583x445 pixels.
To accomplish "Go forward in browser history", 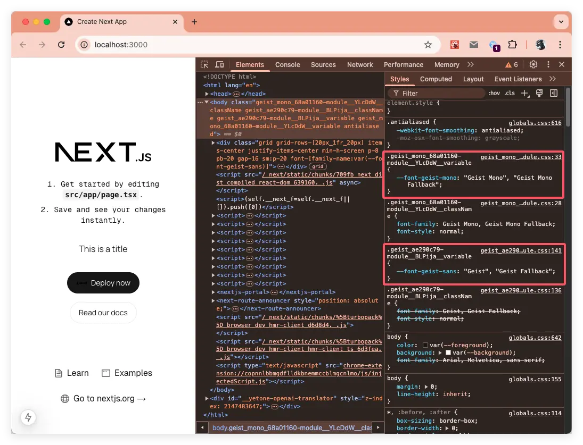I will click(x=42, y=45).
